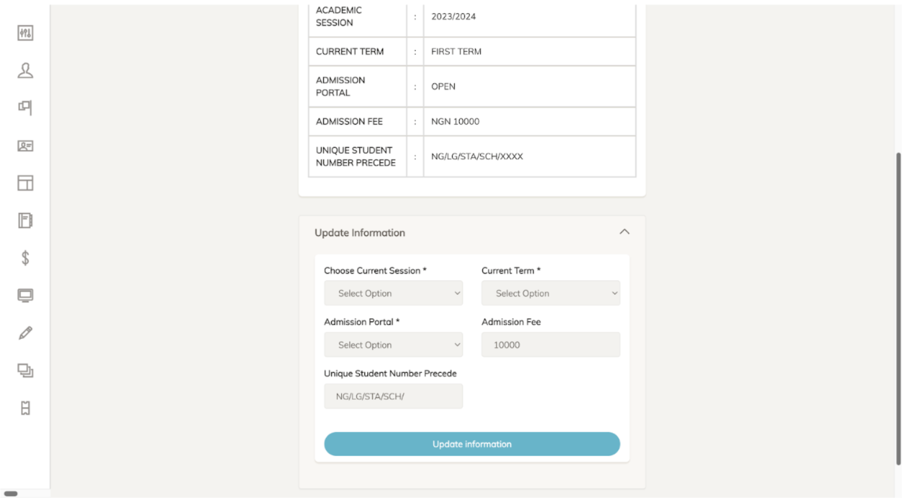Open the flag icon in sidebar
Viewport: 911px width, 504px height.
pos(25,108)
